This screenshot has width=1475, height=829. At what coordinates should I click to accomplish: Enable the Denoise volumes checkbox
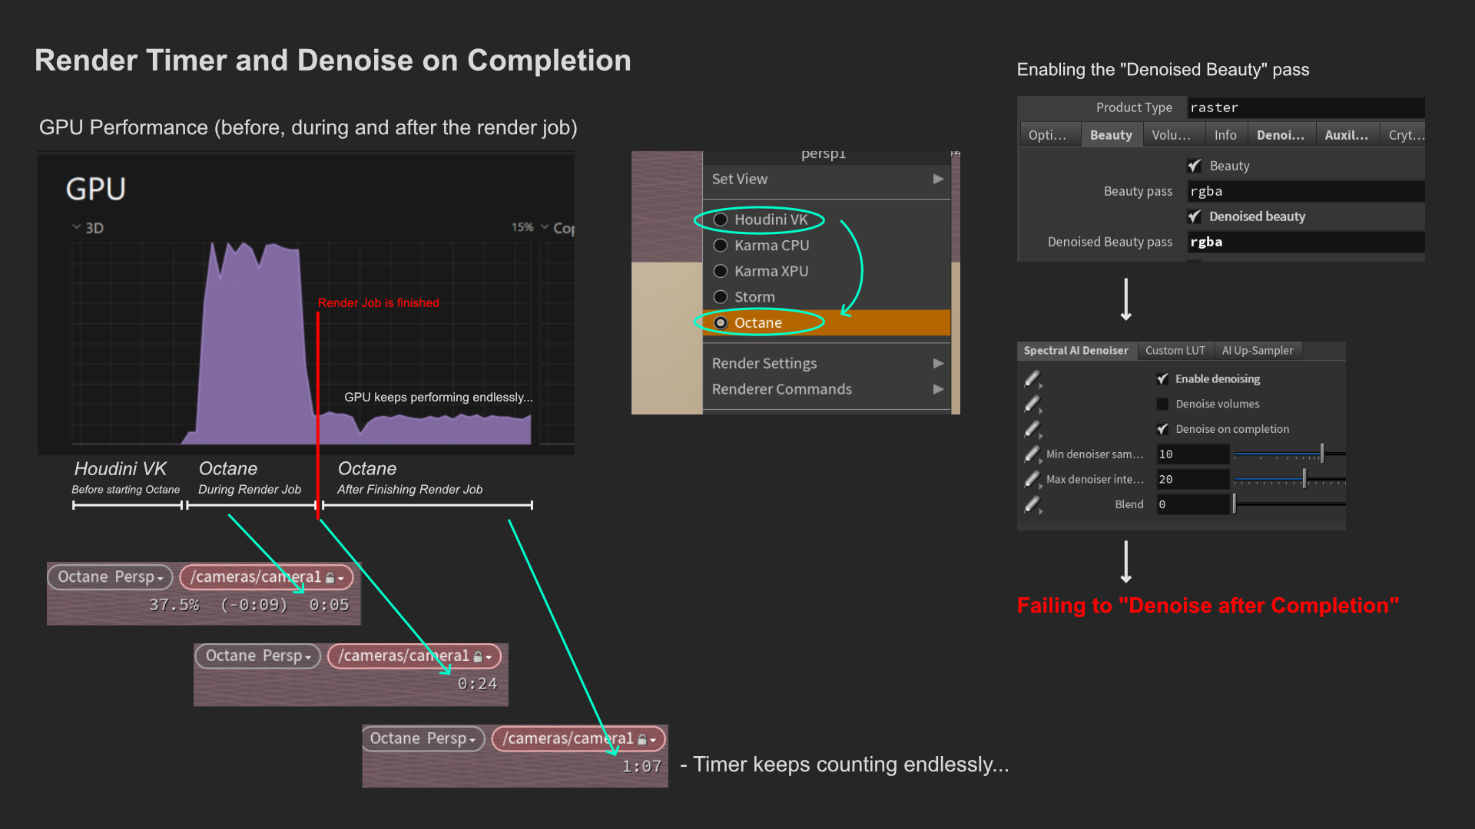[1162, 405]
